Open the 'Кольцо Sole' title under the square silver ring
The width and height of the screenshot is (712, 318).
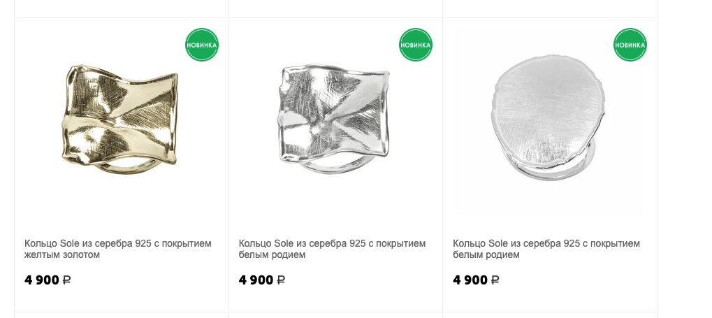click(x=332, y=243)
